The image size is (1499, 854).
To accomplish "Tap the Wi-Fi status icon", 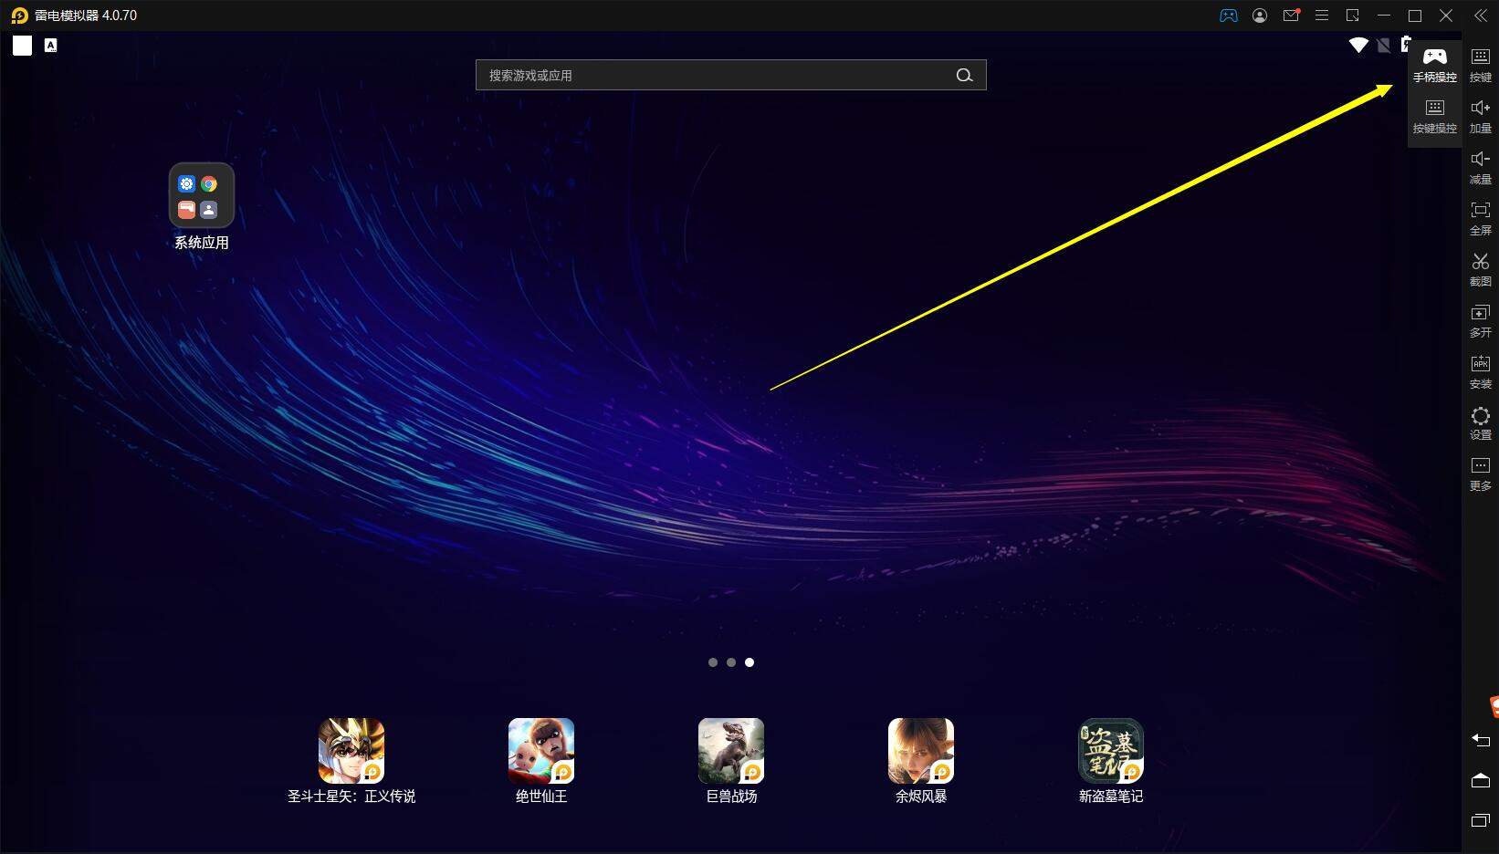I will 1358,45.
